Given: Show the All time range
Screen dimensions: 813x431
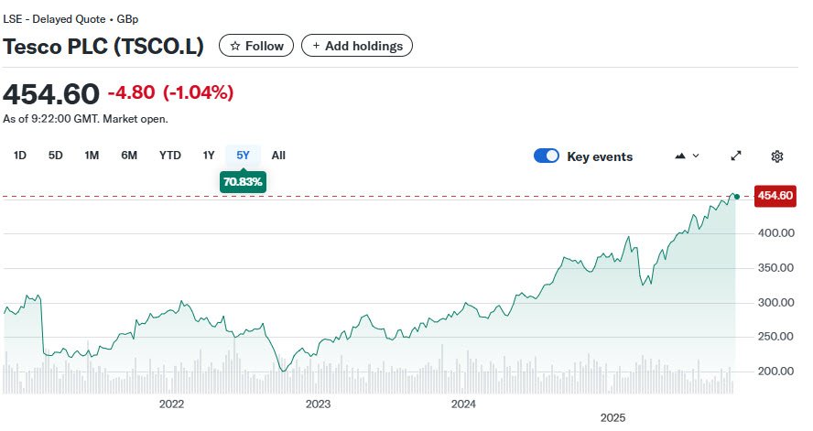Looking at the screenshot, I should pos(278,156).
